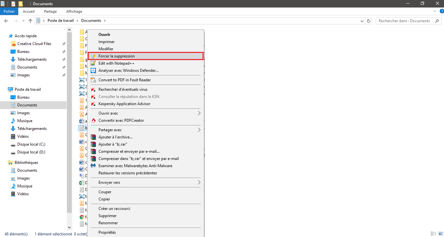Click the 'Forcer la suppression' menu icon
Image resolution: width=444 pixels, height=237 pixels.
(x=93, y=56)
